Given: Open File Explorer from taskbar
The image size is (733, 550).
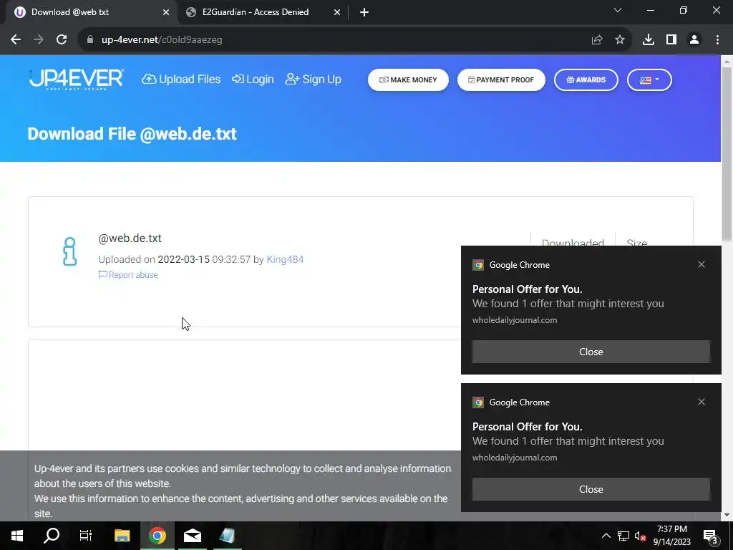Looking at the screenshot, I should click(122, 536).
